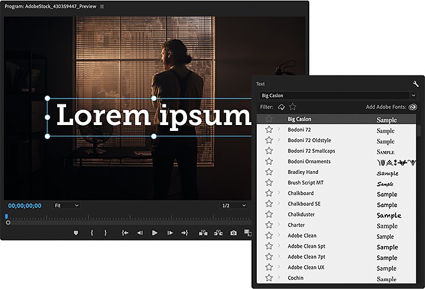Viewport: 425px width, 289px height.
Task: Click the Add Marker icon
Action: click(76, 233)
